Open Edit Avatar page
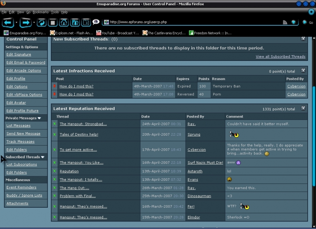 (x=16, y=103)
